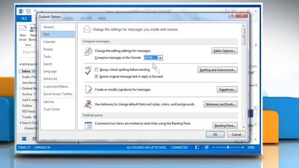The height and width of the screenshot is (168, 299).
Task: Click the envelope icon in the Mail header
Action: point(87,29)
